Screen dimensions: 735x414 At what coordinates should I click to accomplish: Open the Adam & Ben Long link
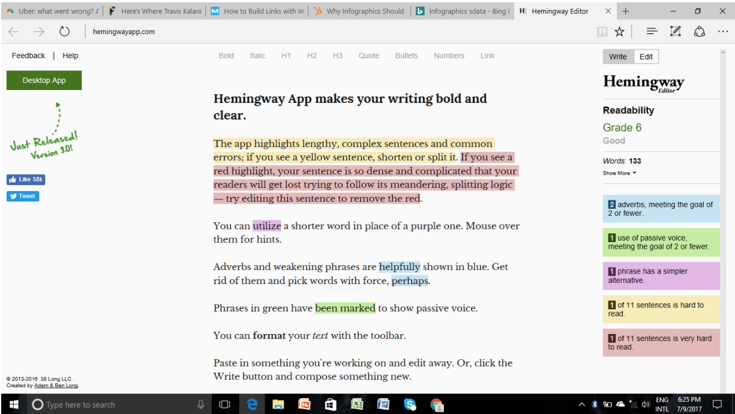[x=56, y=386]
